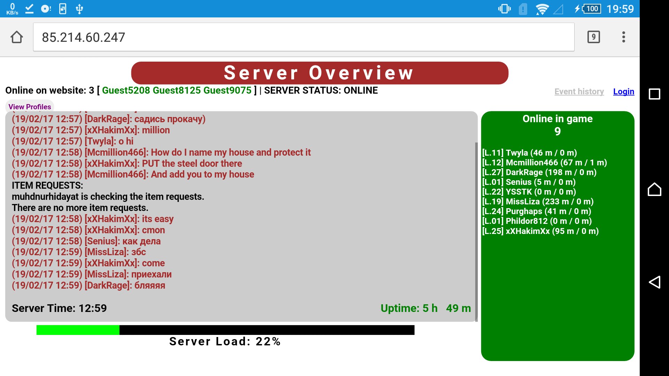Click the View Profiles tab

click(x=30, y=107)
